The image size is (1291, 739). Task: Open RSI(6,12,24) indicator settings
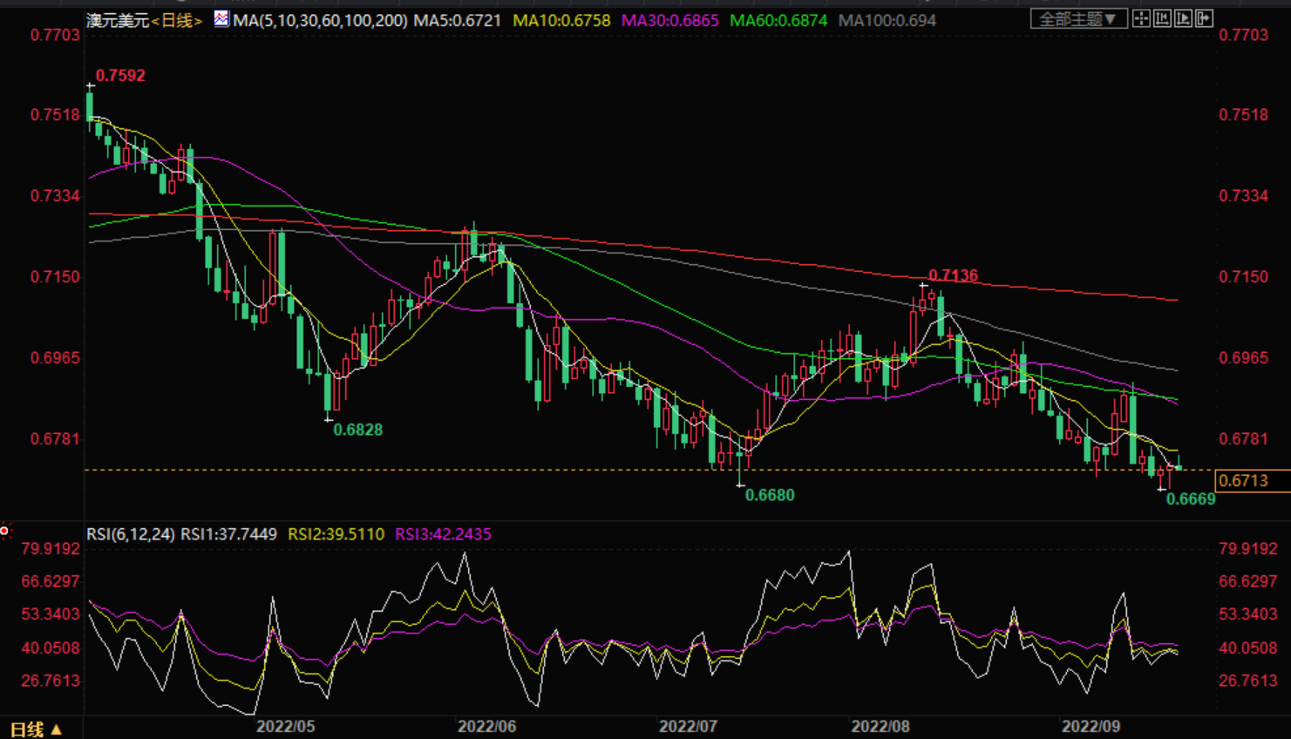[x=131, y=534]
